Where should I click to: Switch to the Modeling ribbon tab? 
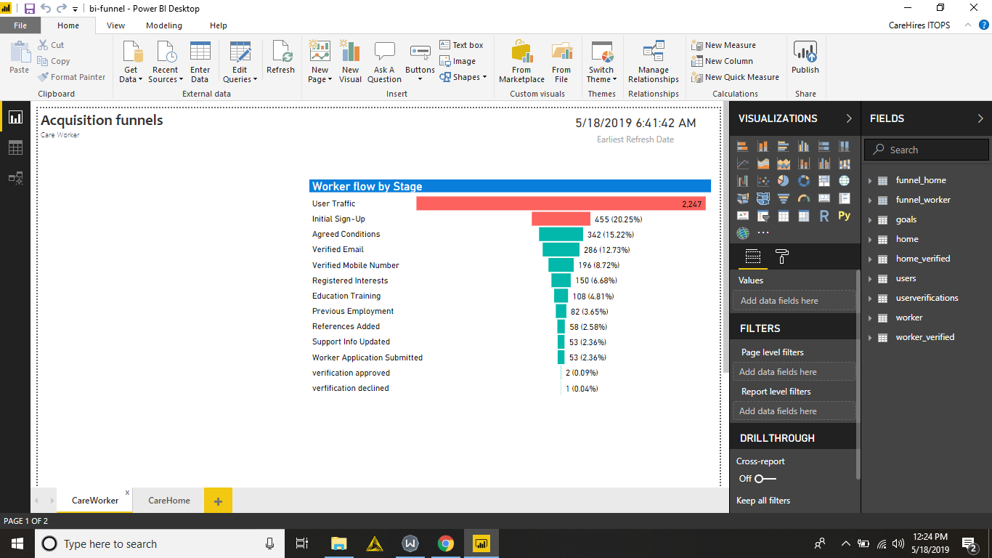point(164,25)
